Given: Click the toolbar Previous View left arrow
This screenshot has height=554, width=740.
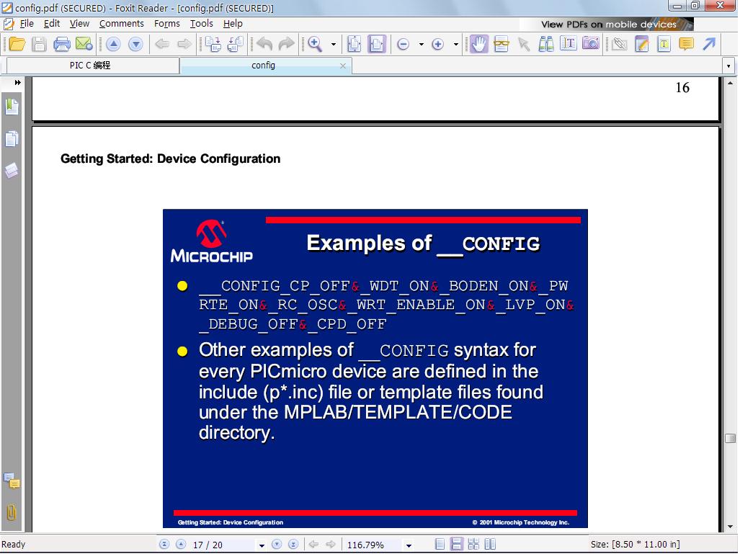Looking at the screenshot, I should 162,45.
